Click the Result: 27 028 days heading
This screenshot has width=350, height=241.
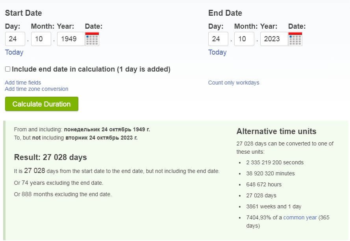pos(50,157)
